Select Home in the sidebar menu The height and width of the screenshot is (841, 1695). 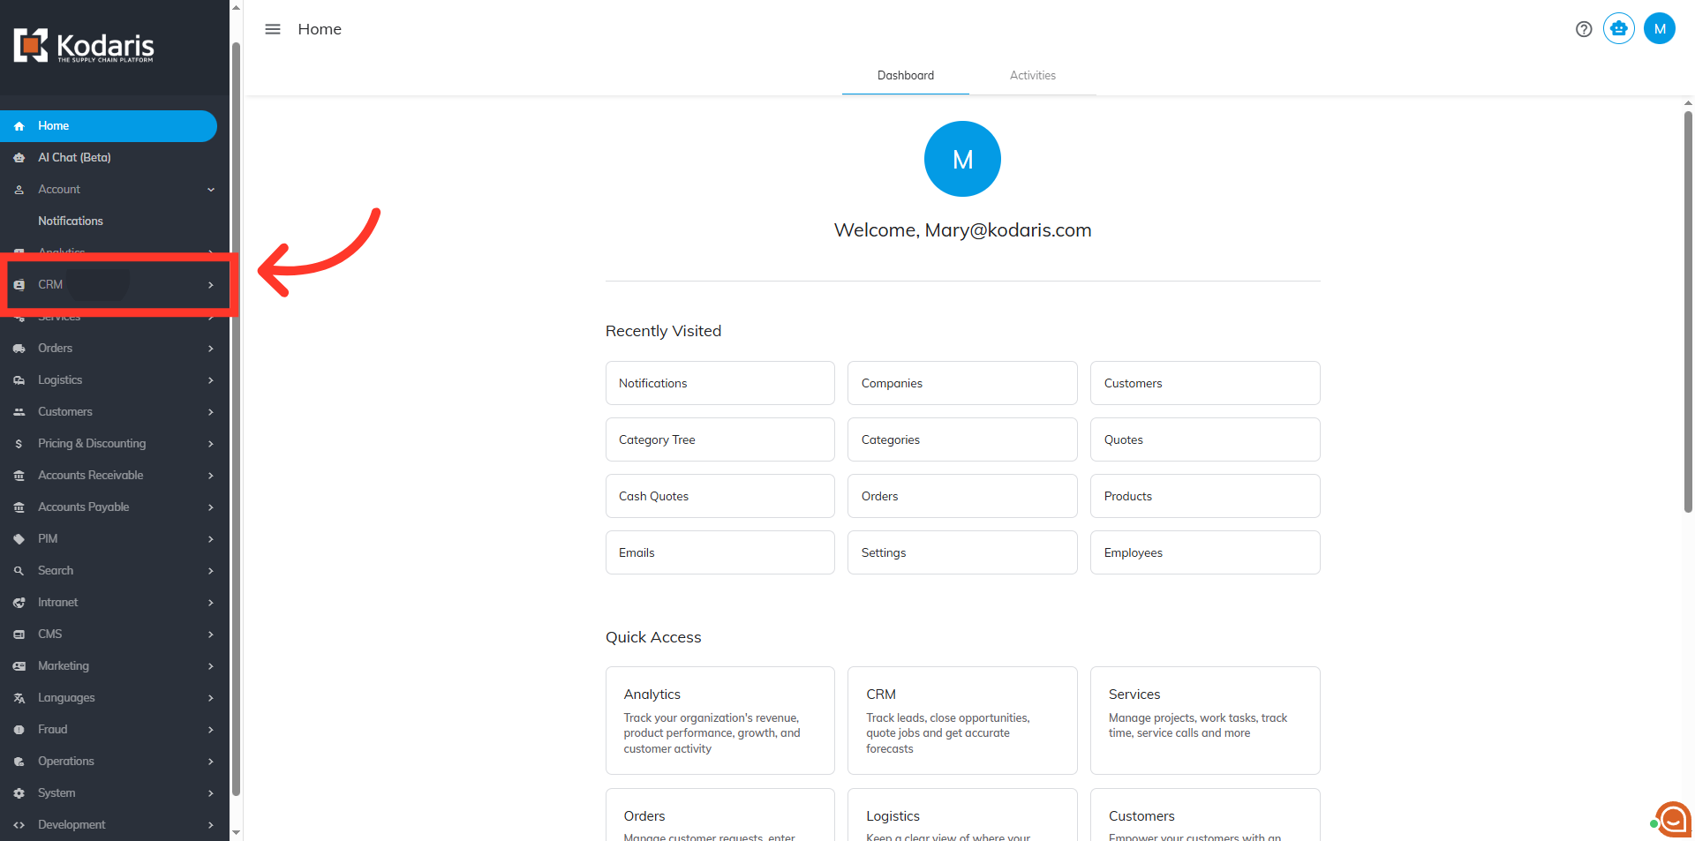(109, 126)
